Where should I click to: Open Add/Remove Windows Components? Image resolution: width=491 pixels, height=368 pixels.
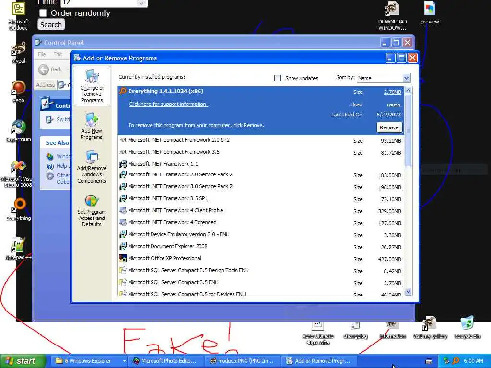click(92, 166)
